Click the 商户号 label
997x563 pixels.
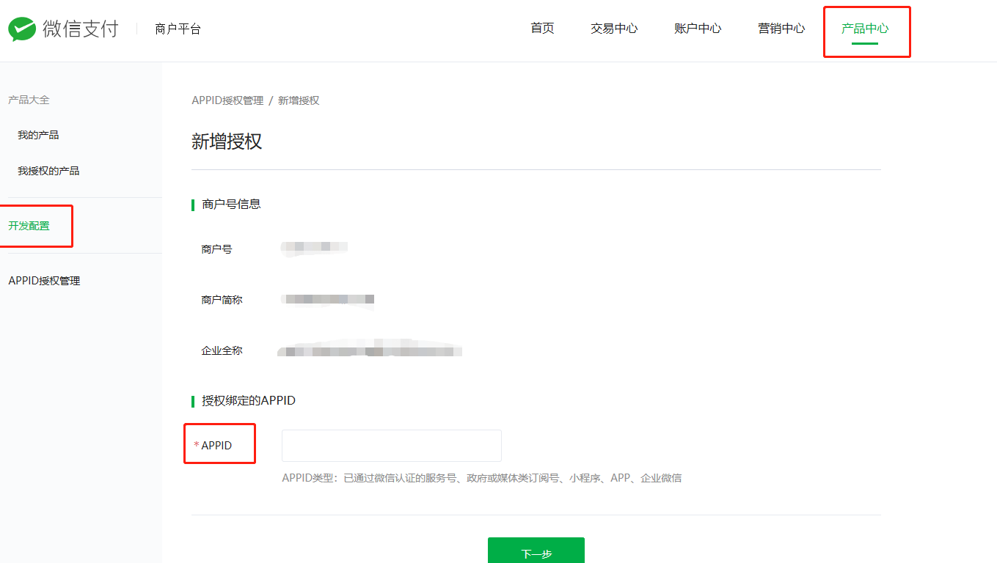216,249
